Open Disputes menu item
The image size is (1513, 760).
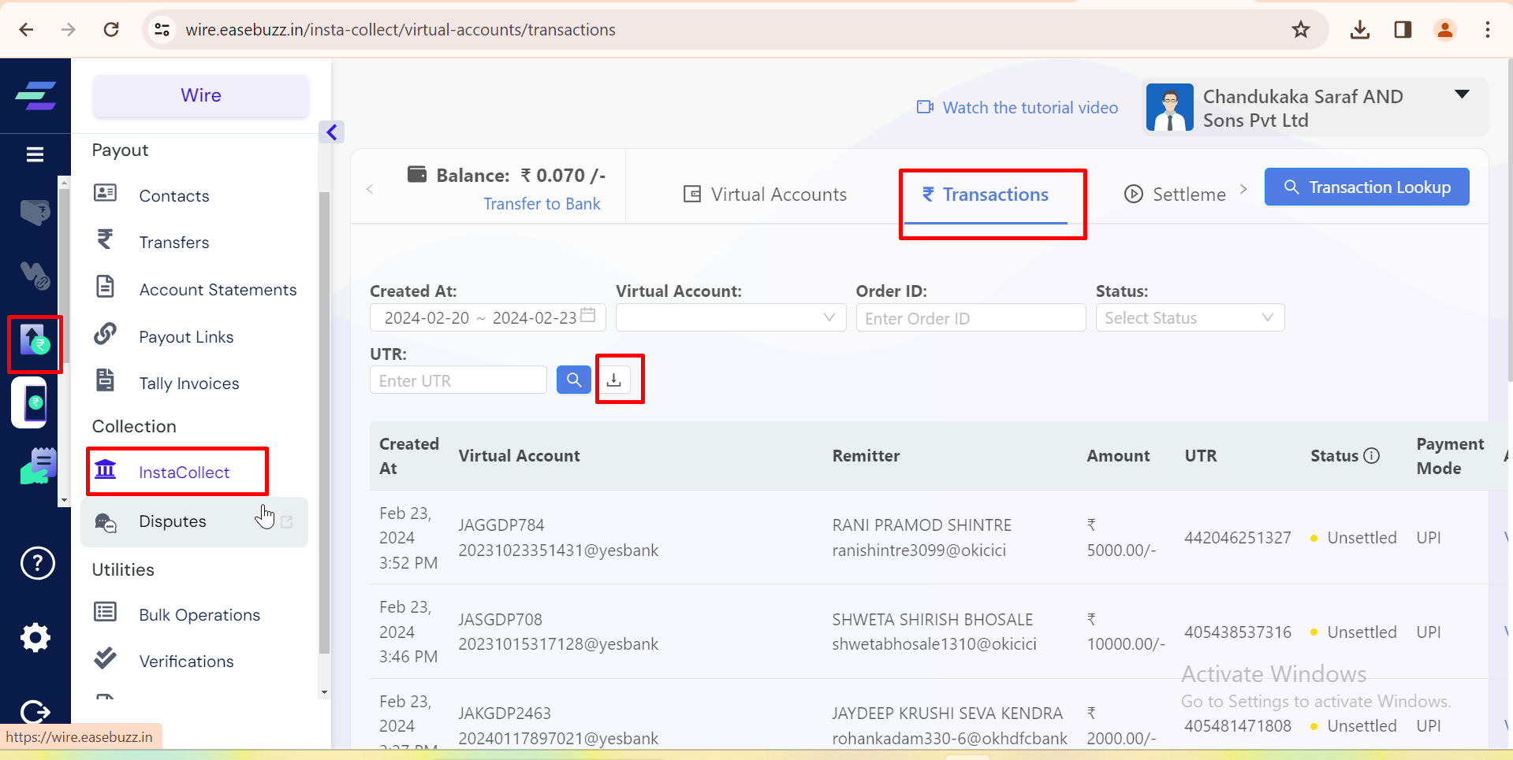click(x=194, y=521)
